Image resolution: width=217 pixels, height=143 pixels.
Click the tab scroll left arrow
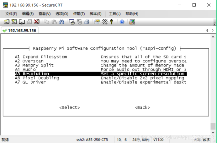pos(207,30)
